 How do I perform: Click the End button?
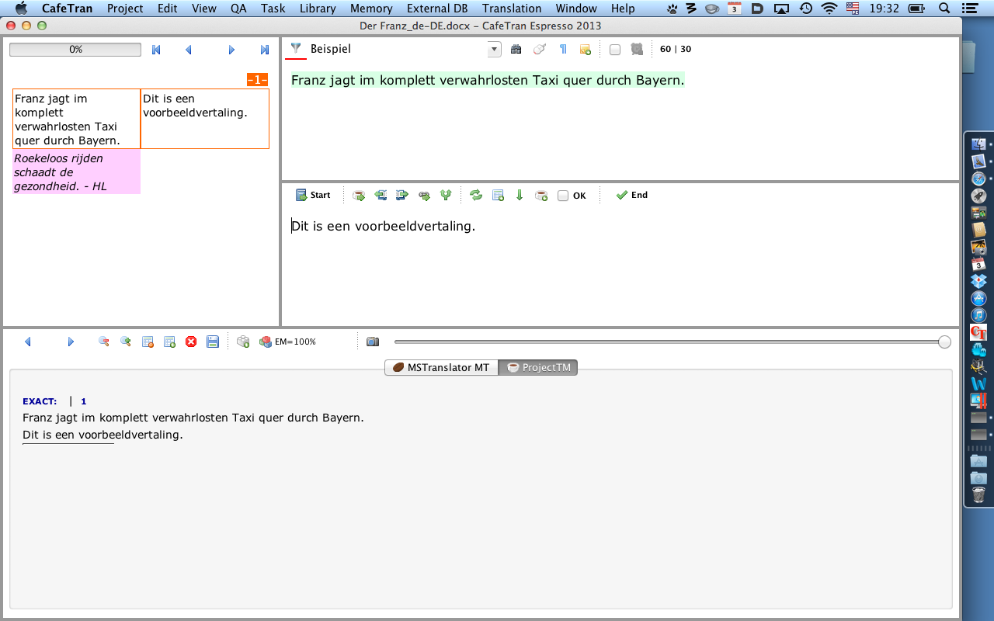pos(631,196)
